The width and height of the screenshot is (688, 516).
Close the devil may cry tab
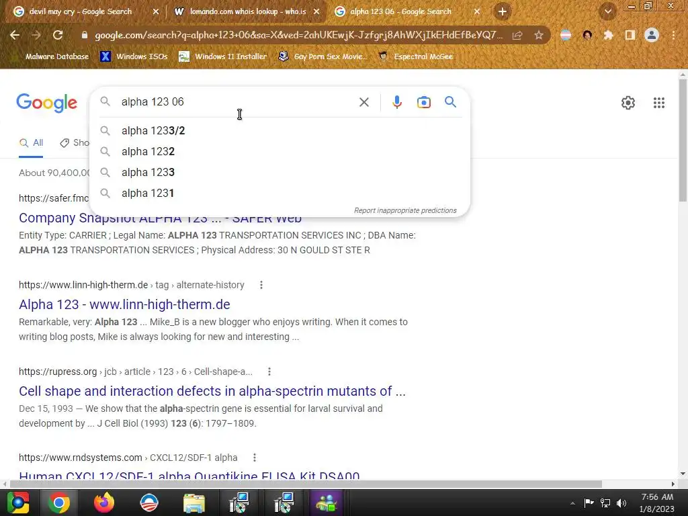(155, 12)
